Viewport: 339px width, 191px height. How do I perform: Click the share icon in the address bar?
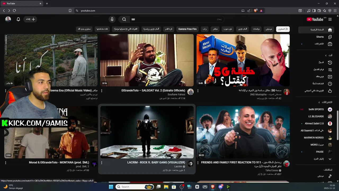(x=249, y=11)
